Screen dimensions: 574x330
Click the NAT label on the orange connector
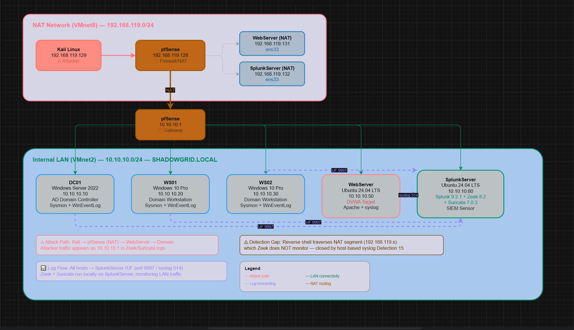click(170, 90)
